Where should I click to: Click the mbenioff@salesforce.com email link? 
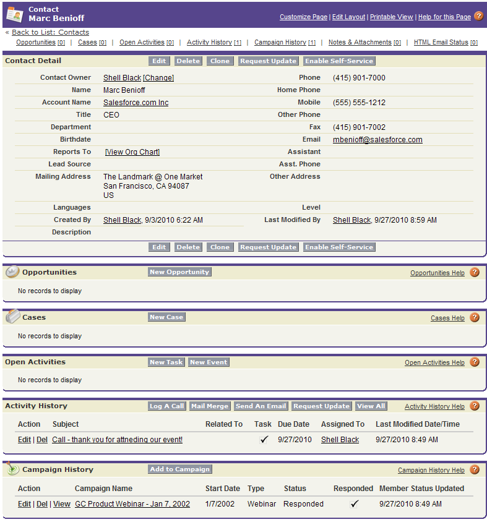click(x=377, y=140)
